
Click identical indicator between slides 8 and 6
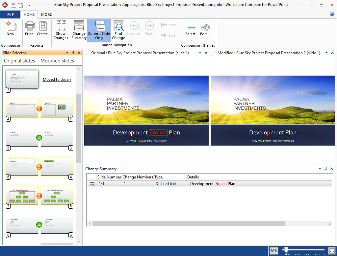point(39,225)
